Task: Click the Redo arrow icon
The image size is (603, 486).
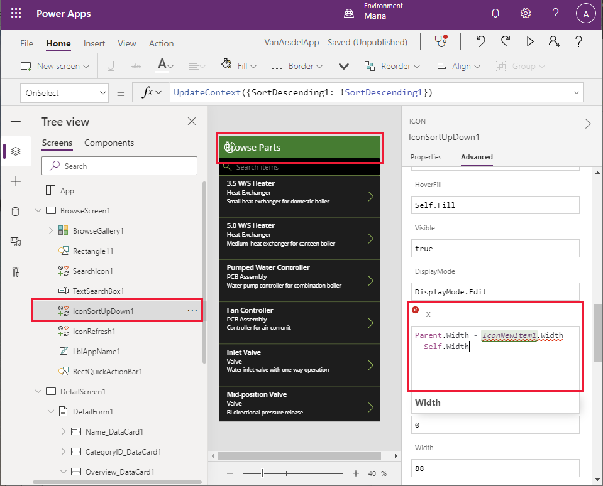Action: point(506,41)
